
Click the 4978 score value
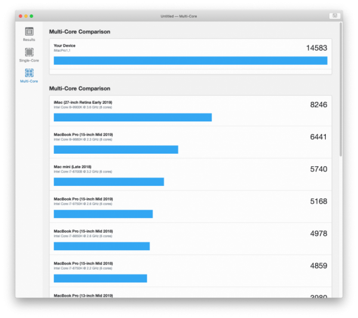(x=319, y=233)
